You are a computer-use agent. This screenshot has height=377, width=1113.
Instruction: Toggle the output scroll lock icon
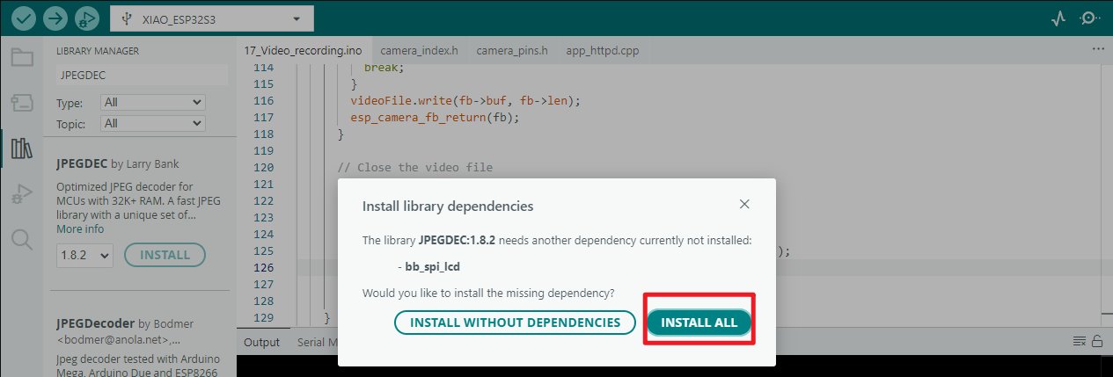(1096, 342)
